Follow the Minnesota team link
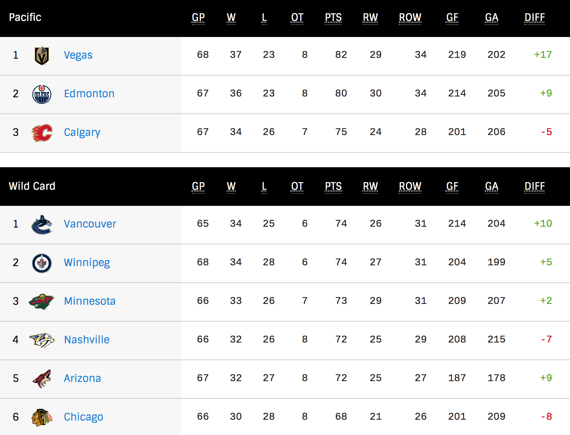 (90, 301)
